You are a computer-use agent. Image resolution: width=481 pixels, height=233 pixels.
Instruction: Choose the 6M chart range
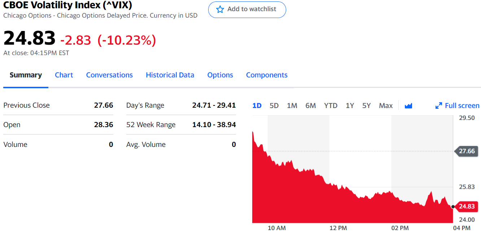click(311, 106)
